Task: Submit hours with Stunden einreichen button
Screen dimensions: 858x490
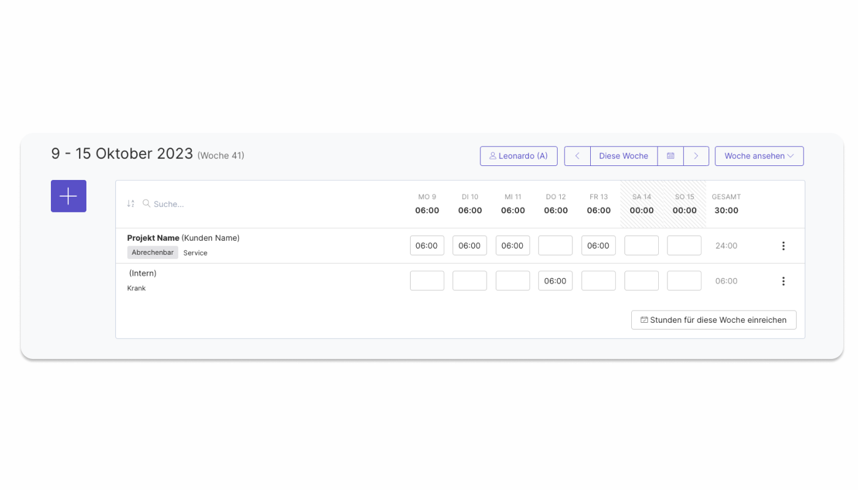Action: (713, 320)
